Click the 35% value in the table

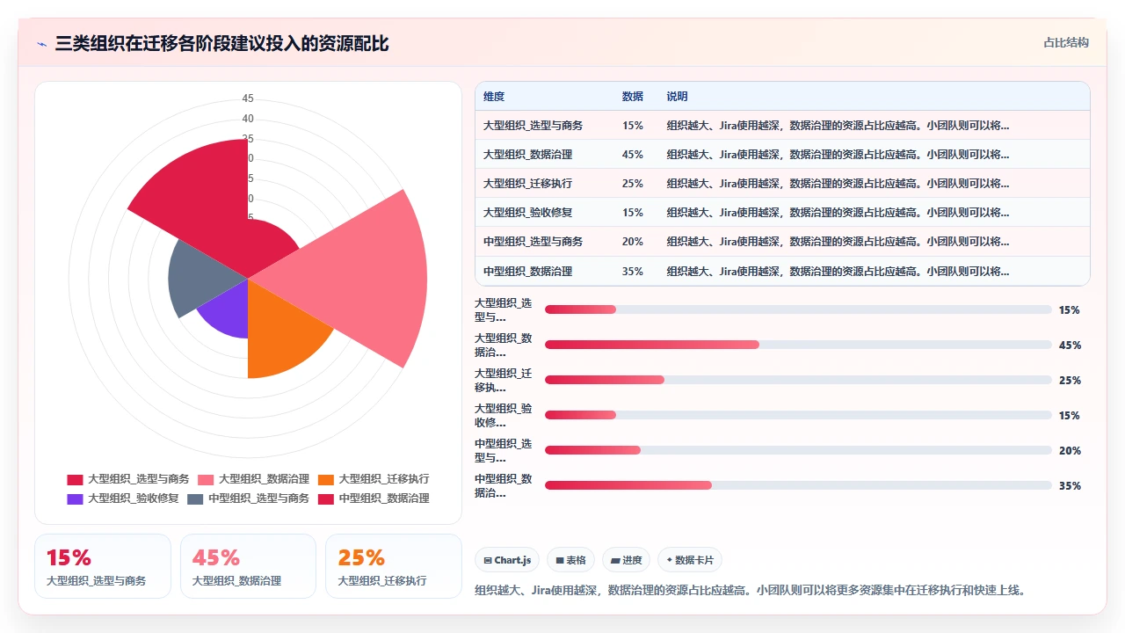pyautogui.click(x=633, y=272)
